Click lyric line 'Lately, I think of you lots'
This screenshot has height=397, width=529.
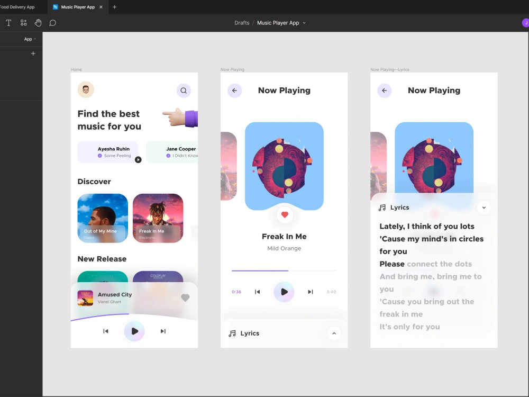coord(427,226)
